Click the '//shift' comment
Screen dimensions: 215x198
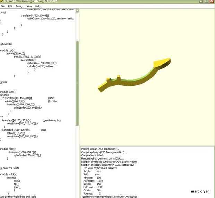coord(51,98)
